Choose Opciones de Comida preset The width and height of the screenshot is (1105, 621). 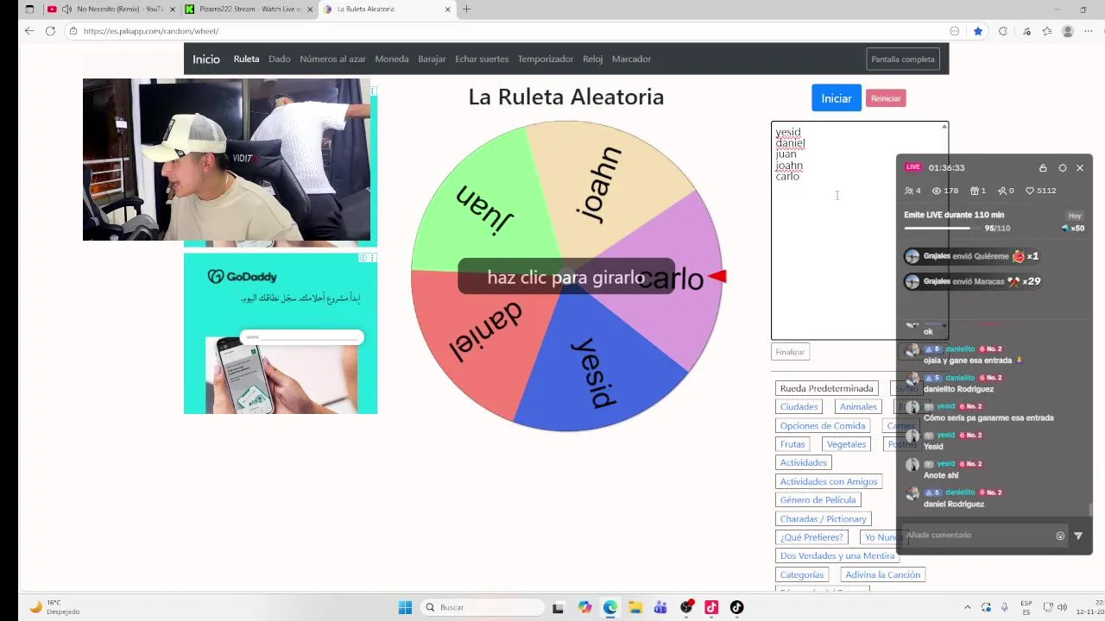823,426
